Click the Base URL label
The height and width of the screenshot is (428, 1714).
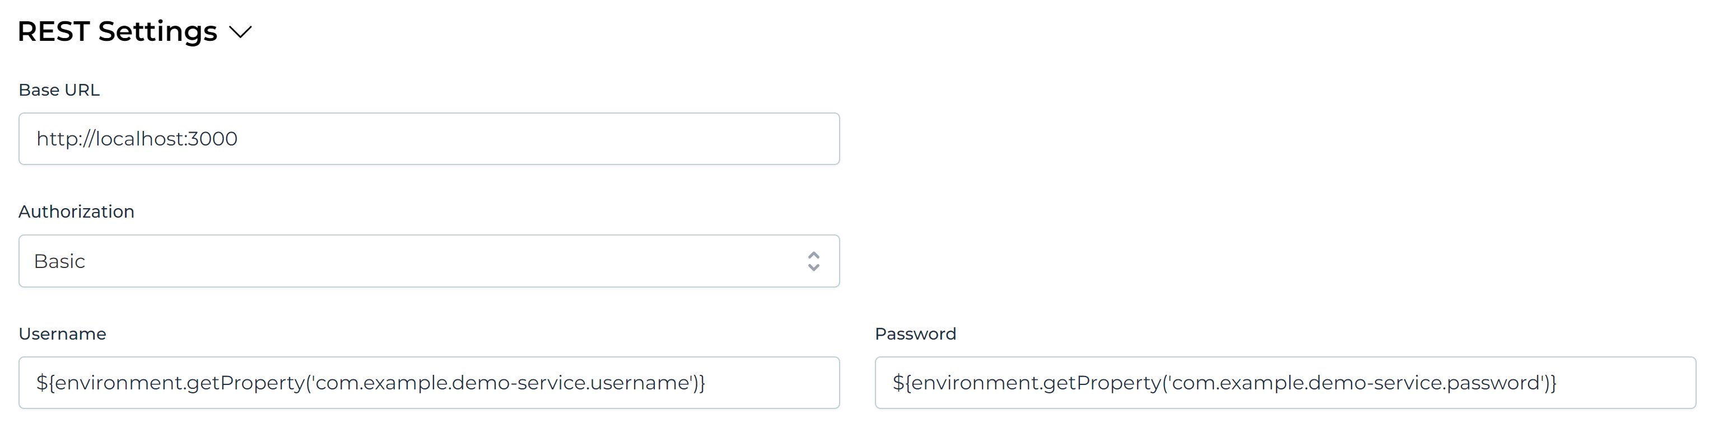[x=59, y=89]
